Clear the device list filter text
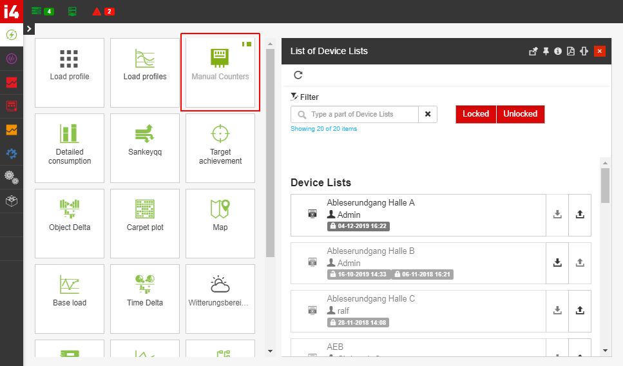This screenshot has height=366, width=623. click(x=428, y=115)
